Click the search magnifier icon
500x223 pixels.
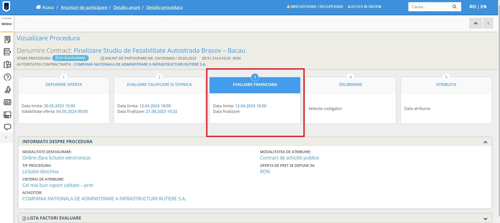click(454, 7)
